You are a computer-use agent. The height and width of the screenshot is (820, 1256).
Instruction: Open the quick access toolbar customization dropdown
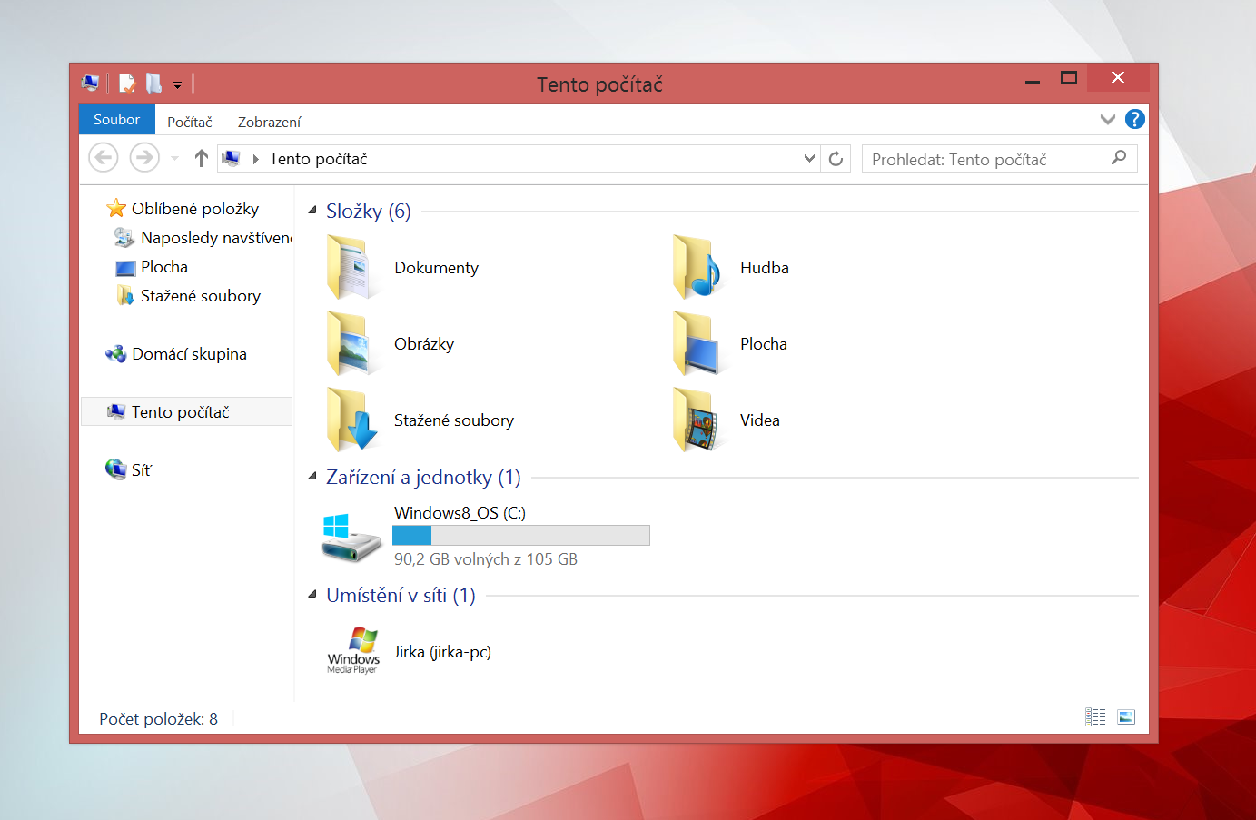point(178,84)
